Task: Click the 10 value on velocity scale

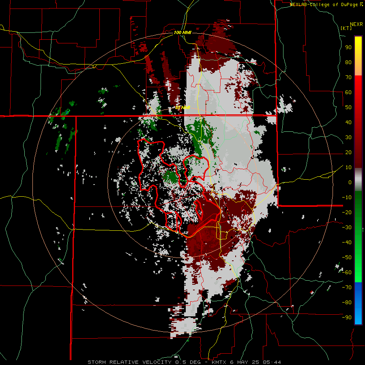Action: click(x=348, y=167)
